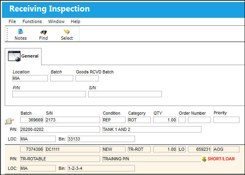The height and width of the screenshot is (175, 245).
Task: Click serial number 2173 field
Action: coord(73,120)
